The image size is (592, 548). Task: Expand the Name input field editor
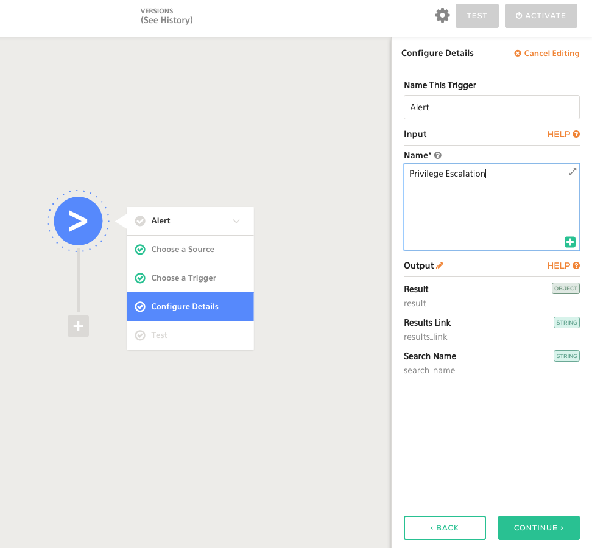pyautogui.click(x=572, y=172)
